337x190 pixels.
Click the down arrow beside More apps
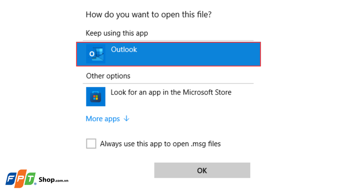[x=126, y=119]
